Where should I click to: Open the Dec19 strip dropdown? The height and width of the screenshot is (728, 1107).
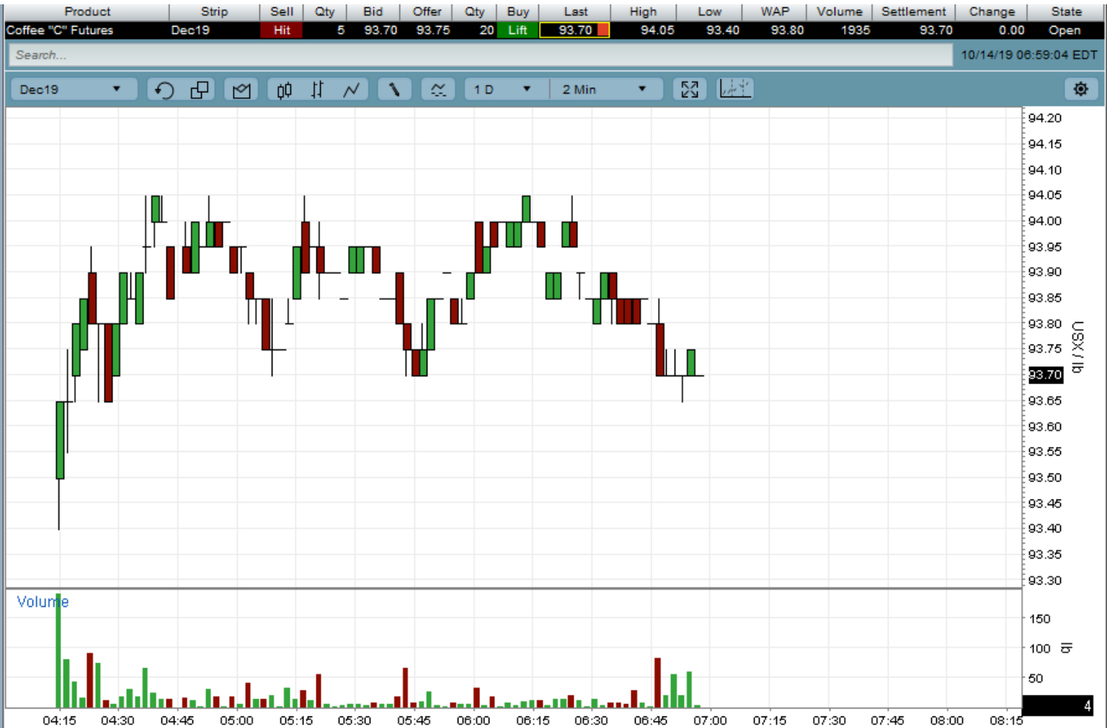click(74, 89)
